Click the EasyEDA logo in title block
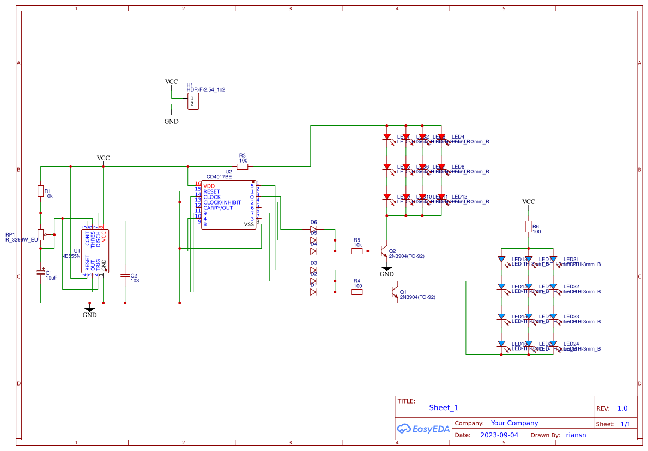 pos(423,429)
